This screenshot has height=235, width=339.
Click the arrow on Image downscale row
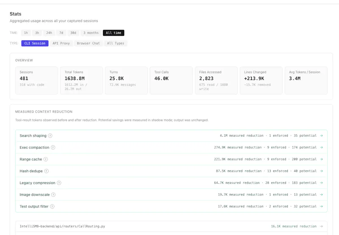point(322,195)
